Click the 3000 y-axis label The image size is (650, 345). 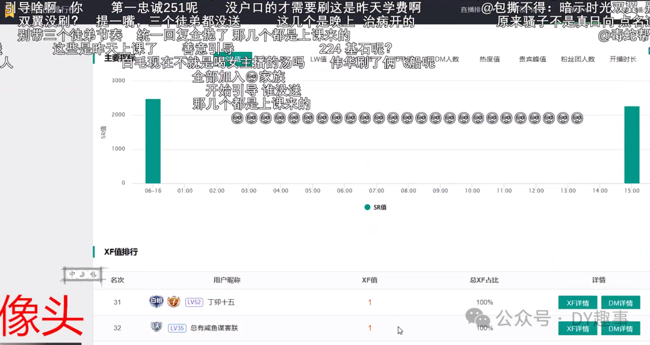118,81
